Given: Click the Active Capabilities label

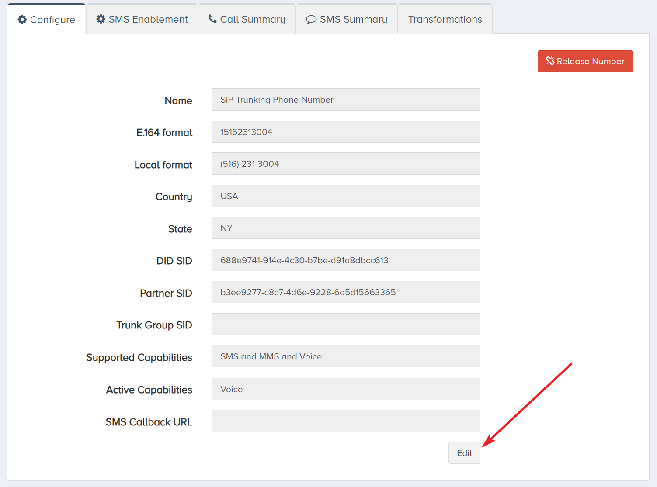Looking at the screenshot, I should click(x=149, y=390).
